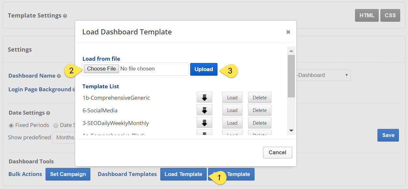This screenshot has height=189, width=408.
Task: Download the 3-SEODailyWeeklyMonthly template
Action: tap(204, 123)
